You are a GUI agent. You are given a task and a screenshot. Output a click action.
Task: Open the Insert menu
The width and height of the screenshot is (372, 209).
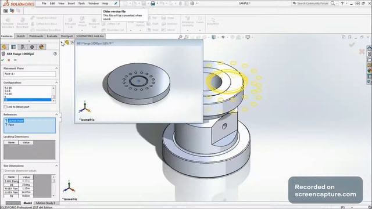coord(71,3)
